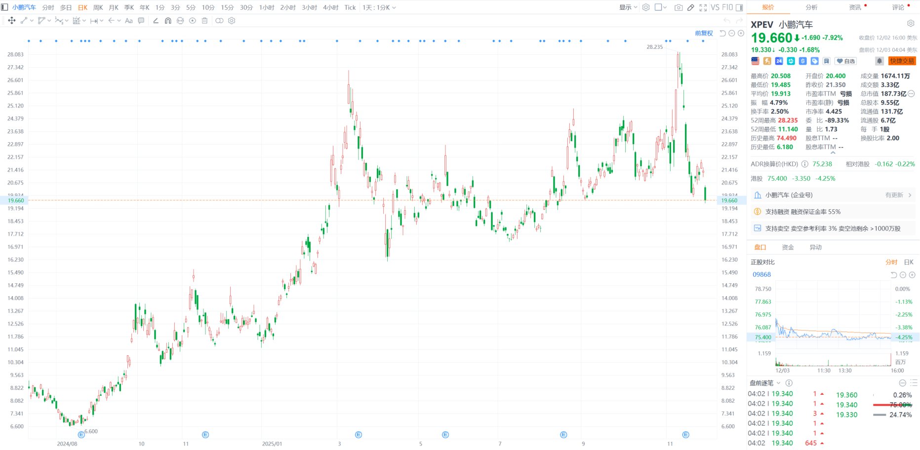The height and width of the screenshot is (450, 920).
Task: Zoom in main chart with plus icon
Action: [x=741, y=33]
